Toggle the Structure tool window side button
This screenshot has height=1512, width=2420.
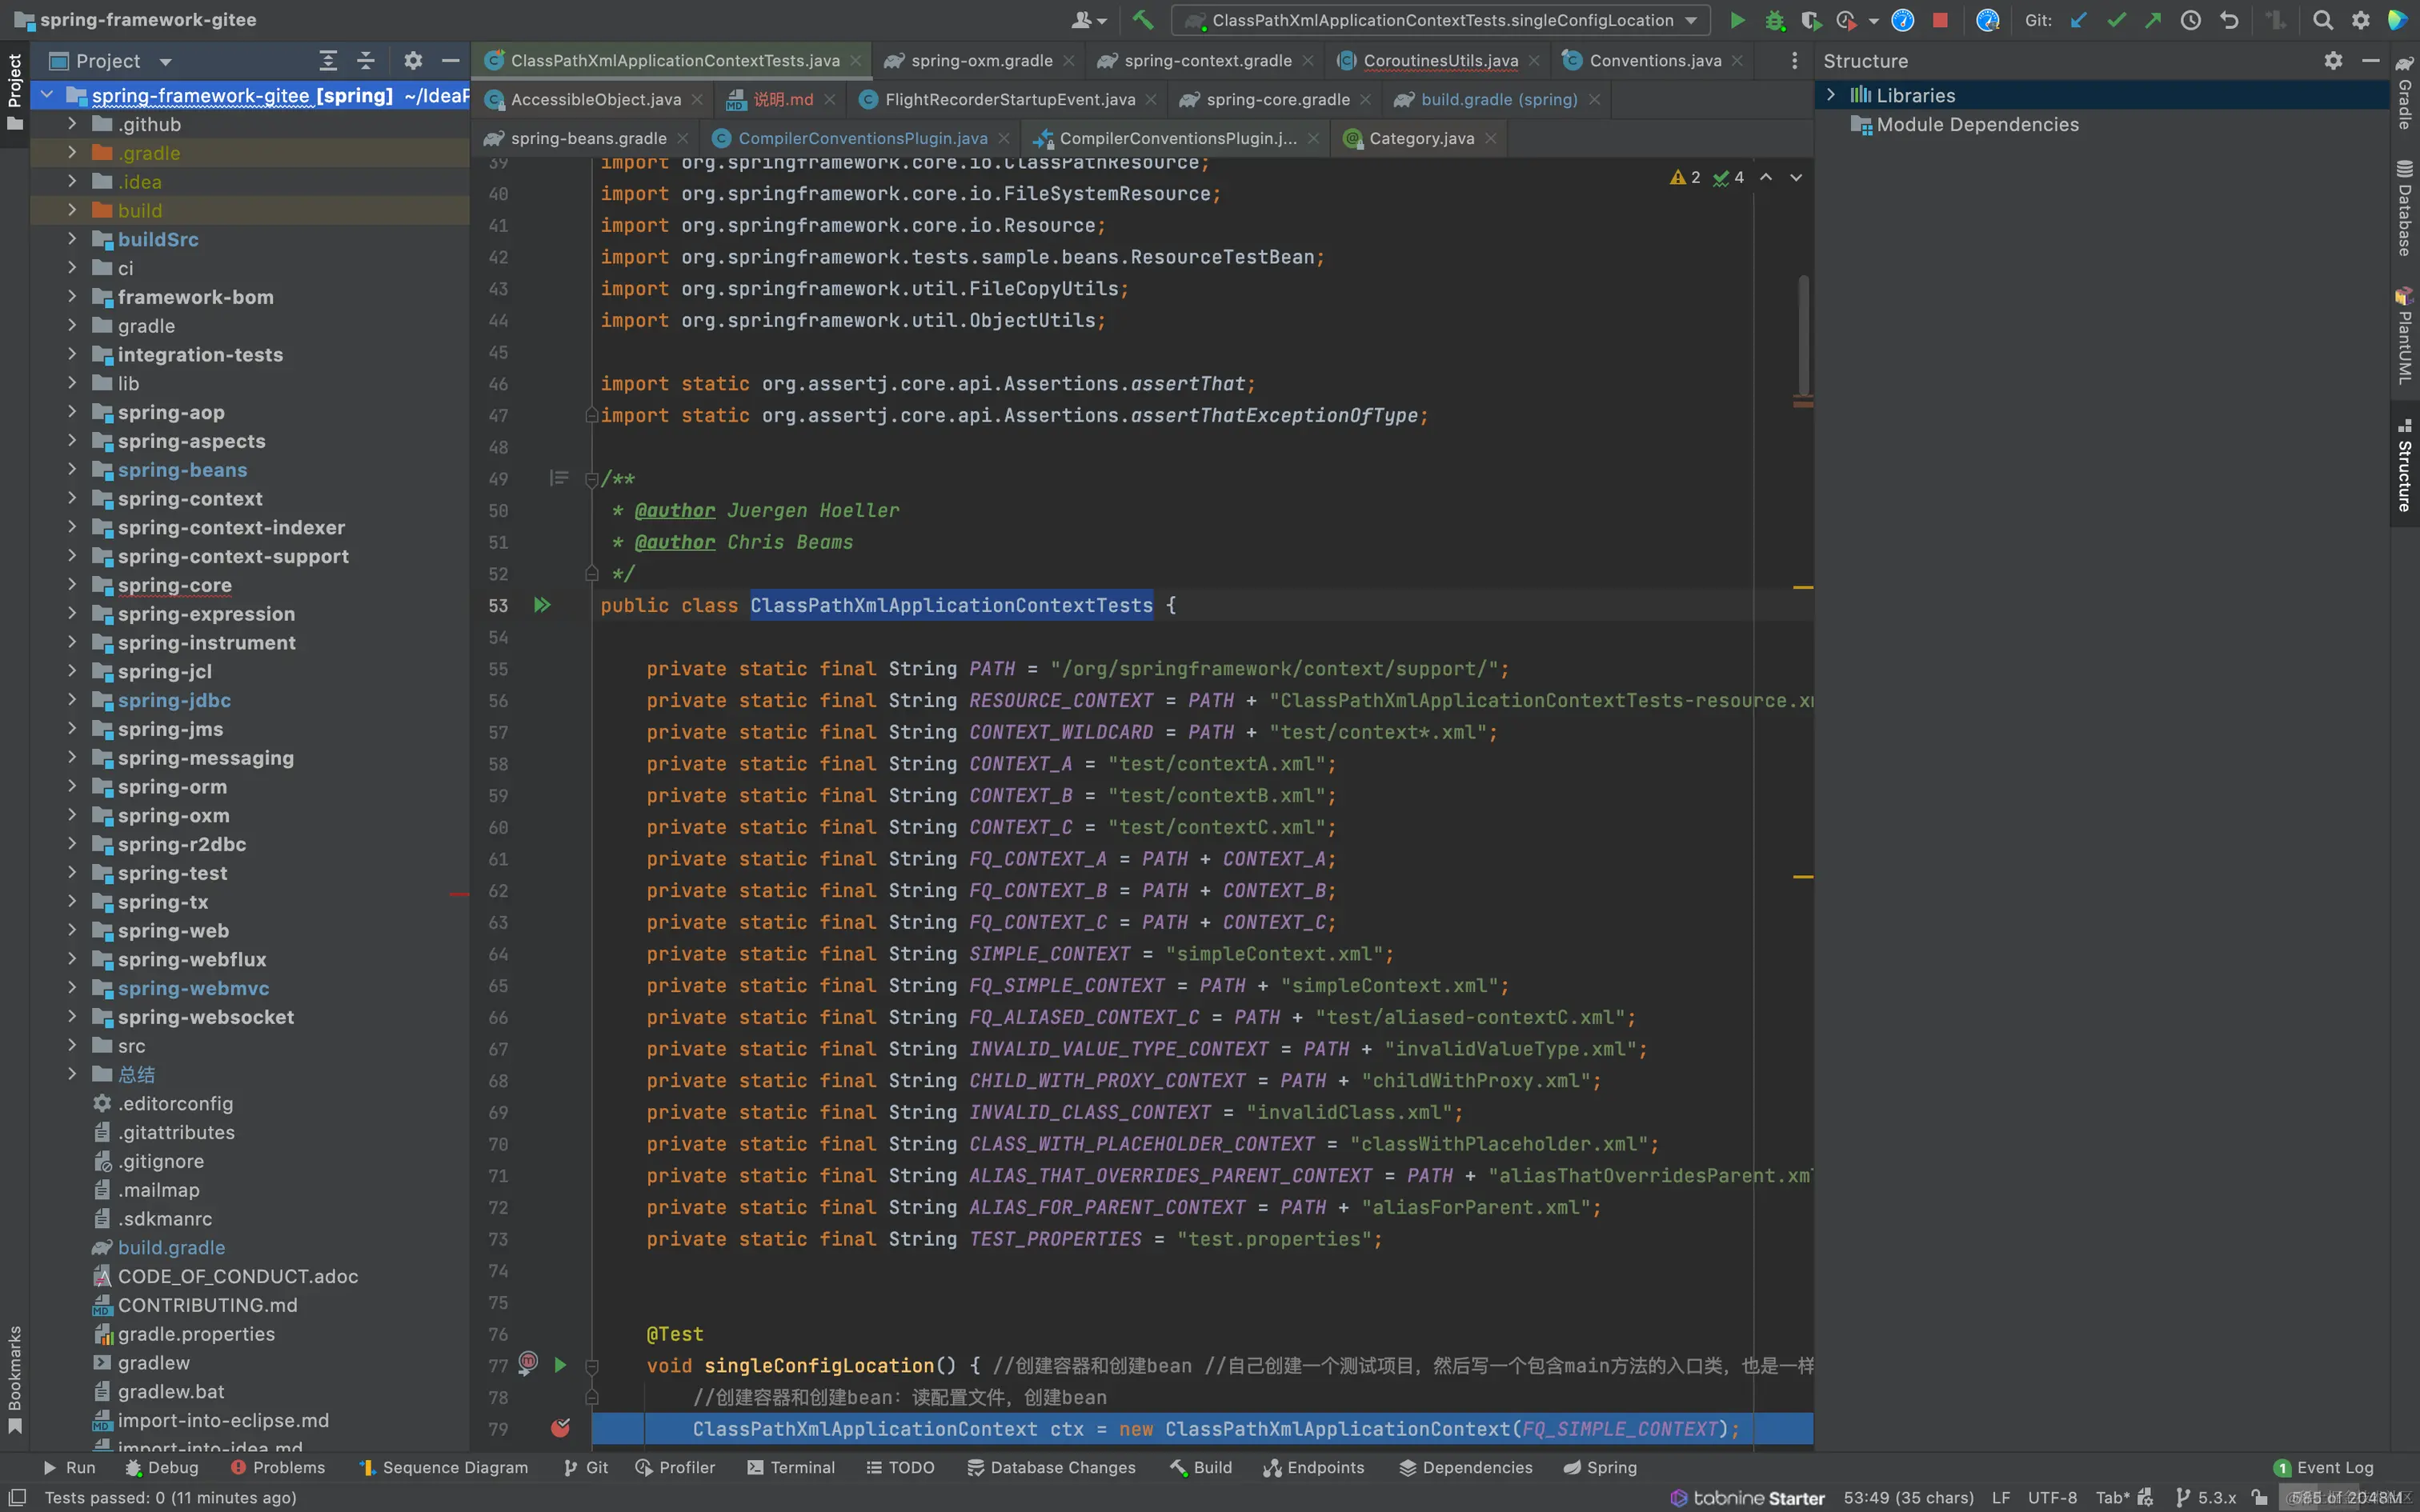[x=2405, y=465]
